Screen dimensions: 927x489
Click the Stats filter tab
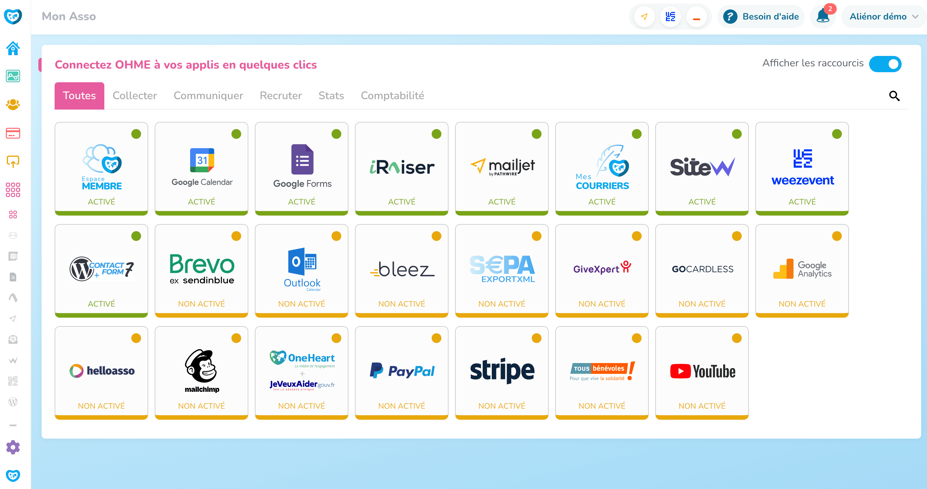coord(331,95)
